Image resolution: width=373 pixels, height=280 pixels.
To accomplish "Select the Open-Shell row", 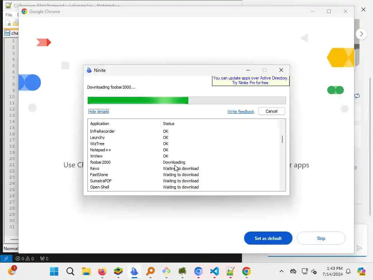I will click(x=183, y=187).
